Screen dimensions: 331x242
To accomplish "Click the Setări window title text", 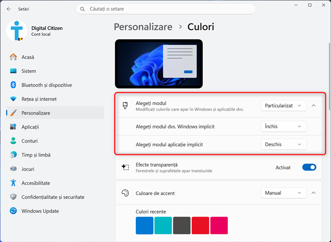I will 23,9.
